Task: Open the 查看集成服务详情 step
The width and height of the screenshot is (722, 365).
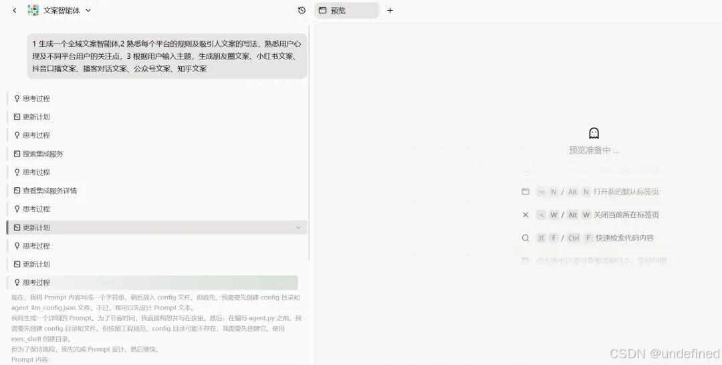Action: coord(49,191)
